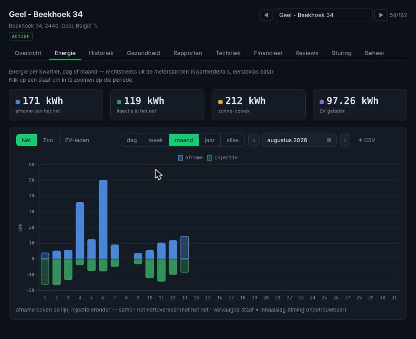Image resolution: width=416 pixels, height=339 pixels.
Task: Click the highlighted afname bar for day 13
Action: pyautogui.click(x=184, y=247)
